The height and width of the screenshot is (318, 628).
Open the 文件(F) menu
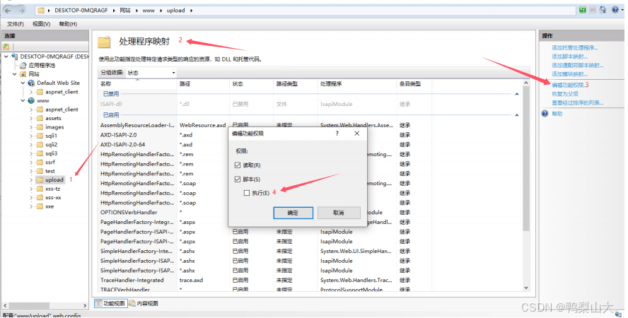point(16,23)
